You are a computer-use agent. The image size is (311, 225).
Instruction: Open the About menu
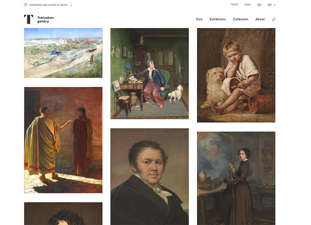click(x=260, y=19)
